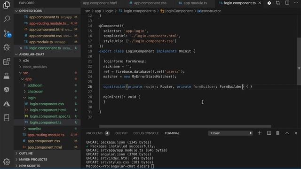Screen dimensions: 301x169
Task: Open the editor more actions menu
Action: [x=296, y=3]
